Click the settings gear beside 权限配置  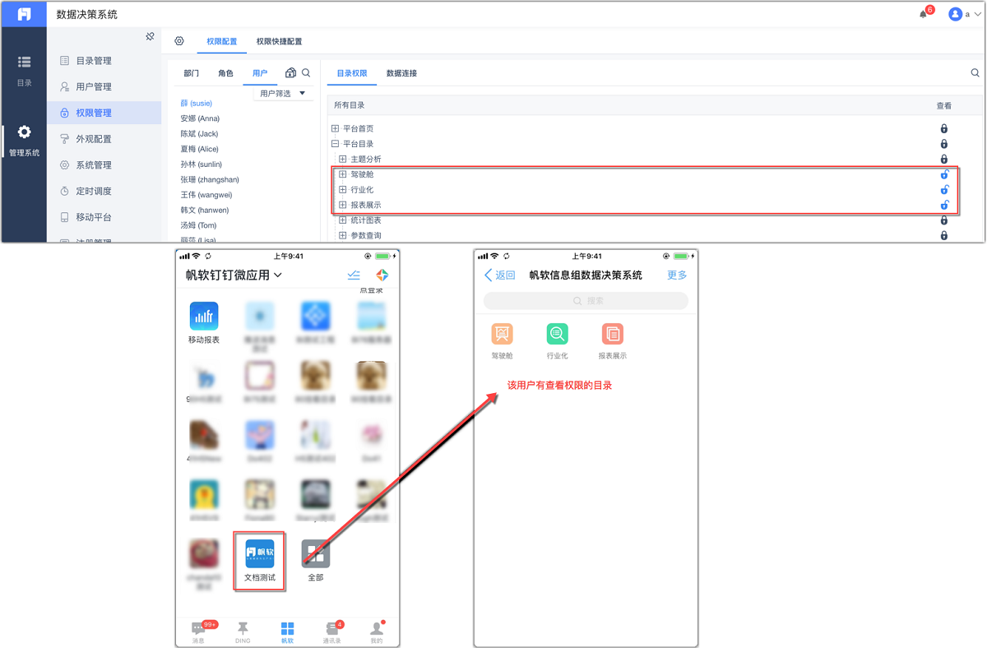click(179, 41)
